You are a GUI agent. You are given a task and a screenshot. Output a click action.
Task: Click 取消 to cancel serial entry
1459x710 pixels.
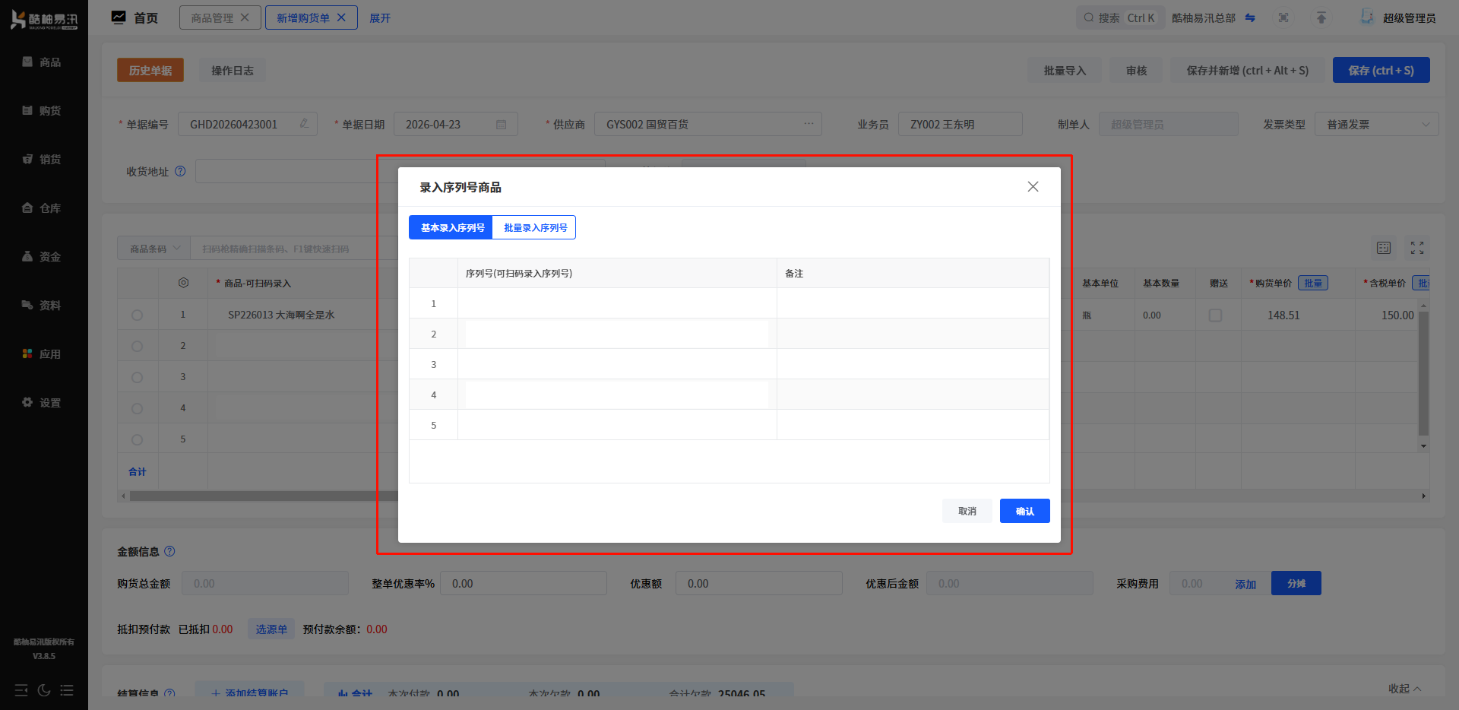(x=967, y=511)
